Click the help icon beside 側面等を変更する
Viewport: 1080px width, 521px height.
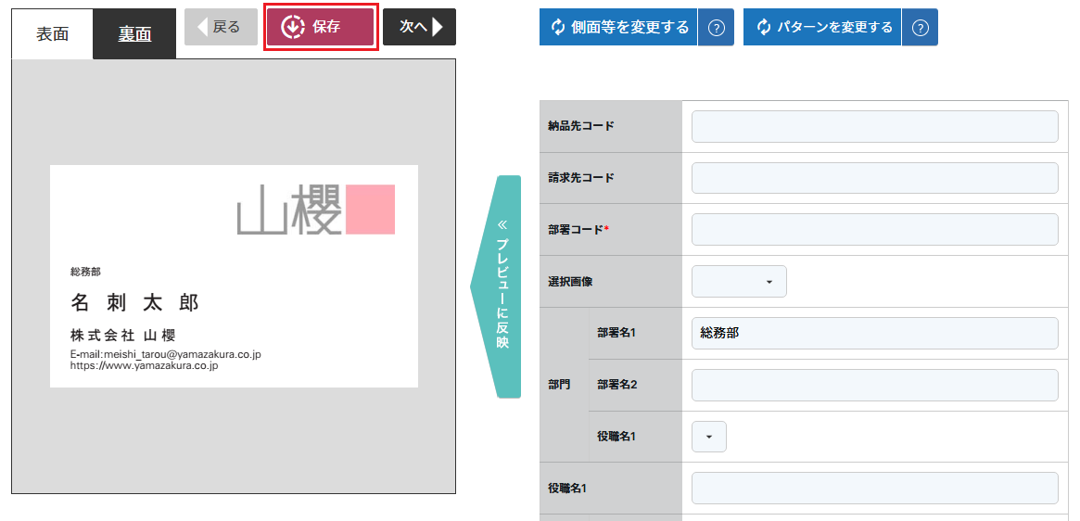[717, 28]
